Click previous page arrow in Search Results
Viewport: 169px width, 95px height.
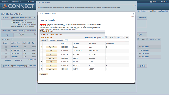point(115,37)
